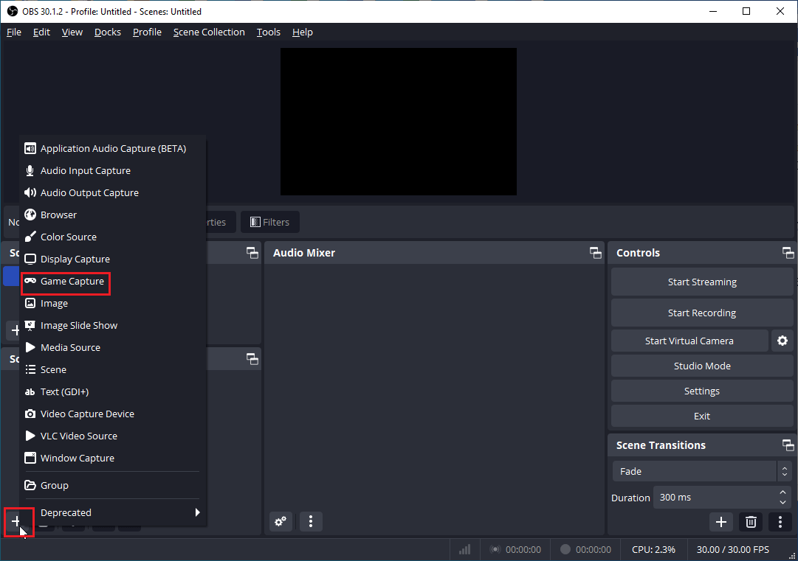Screen dimensions: 798x561
Task: Click Start Recording
Action: [x=701, y=313]
